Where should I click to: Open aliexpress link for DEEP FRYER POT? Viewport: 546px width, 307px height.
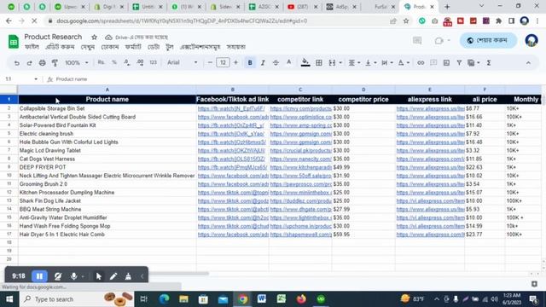pyautogui.click(x=430, y=167)
